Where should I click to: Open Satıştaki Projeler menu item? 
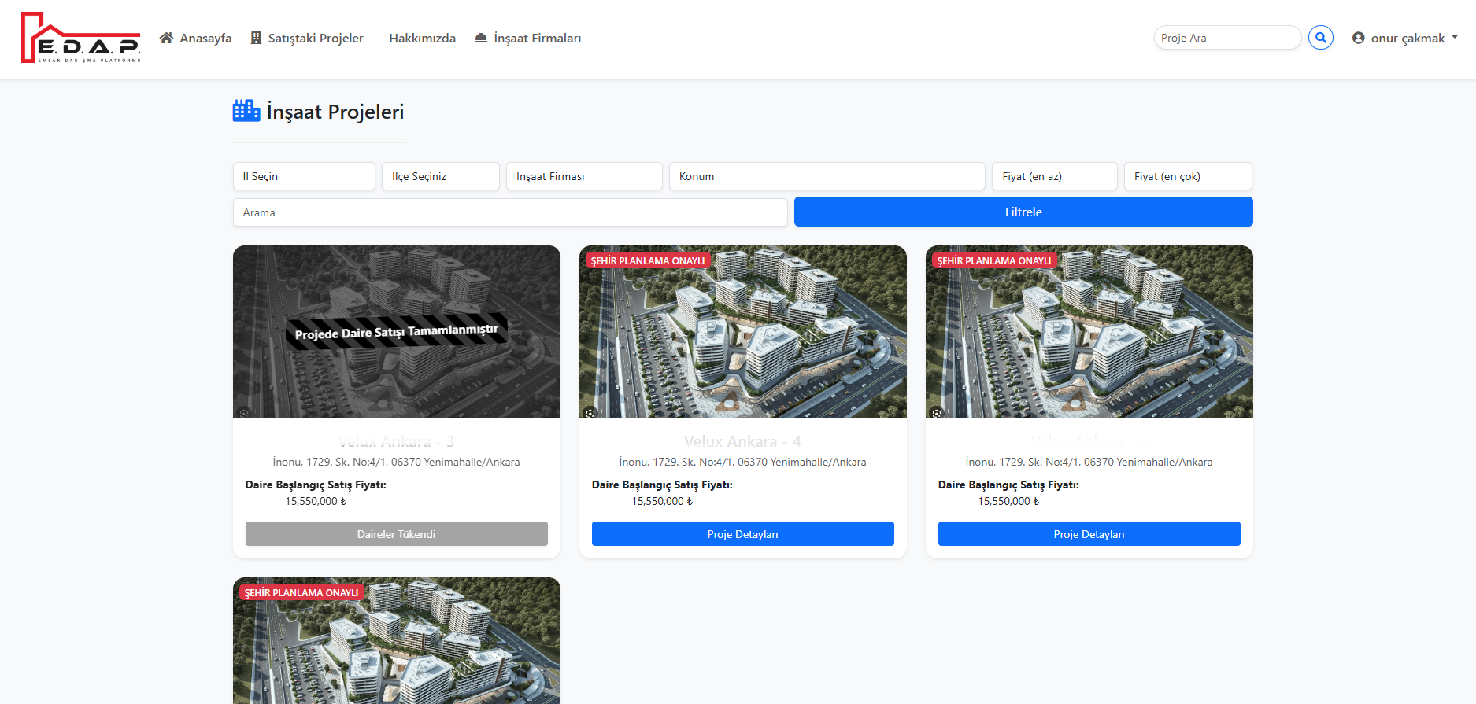(x=315, y=38)
